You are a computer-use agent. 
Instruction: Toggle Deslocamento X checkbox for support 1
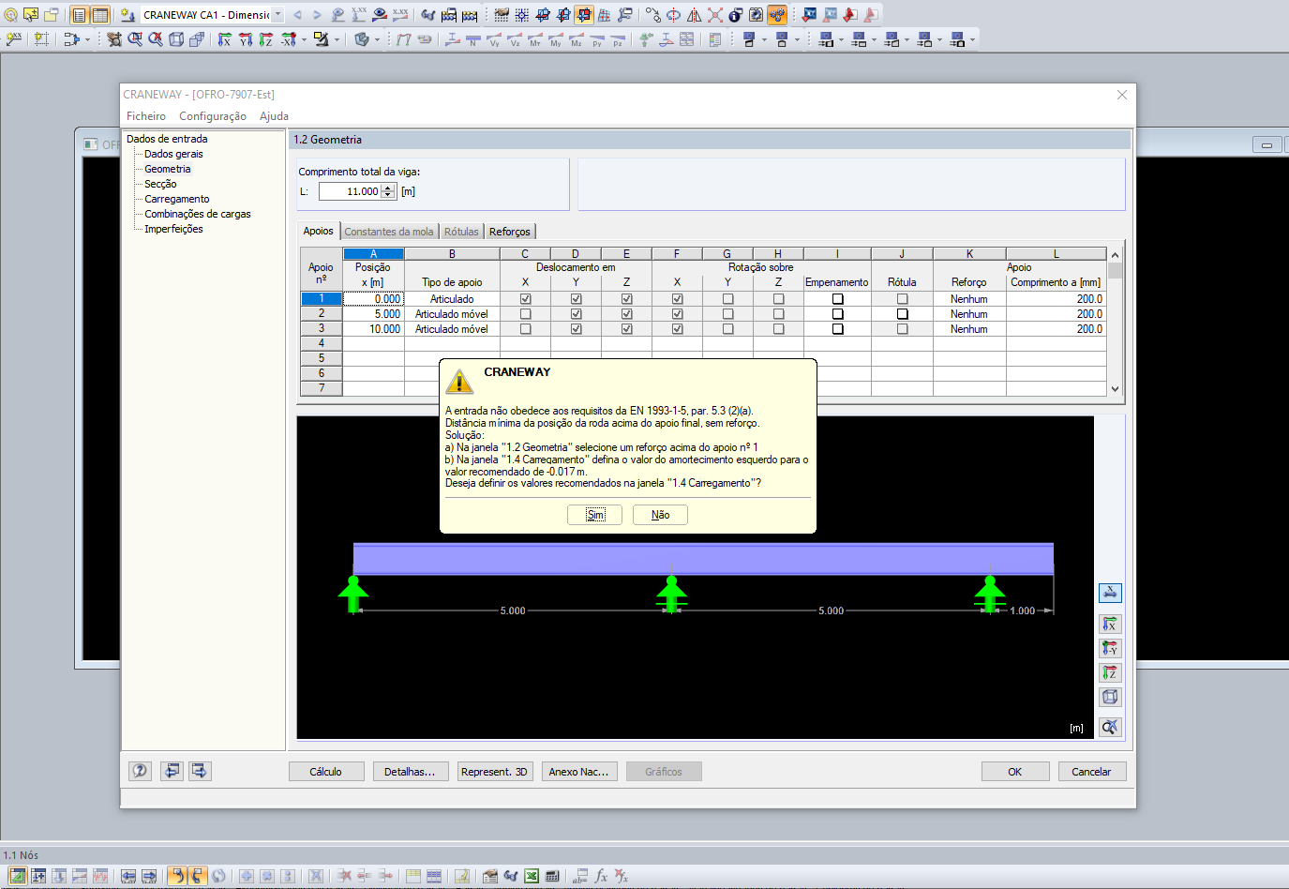pyautogui.click(x=525, y=299)
